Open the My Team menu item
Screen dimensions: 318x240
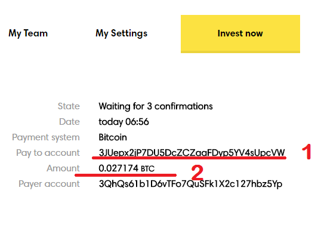pyautogui.click(x=28, y=33)
